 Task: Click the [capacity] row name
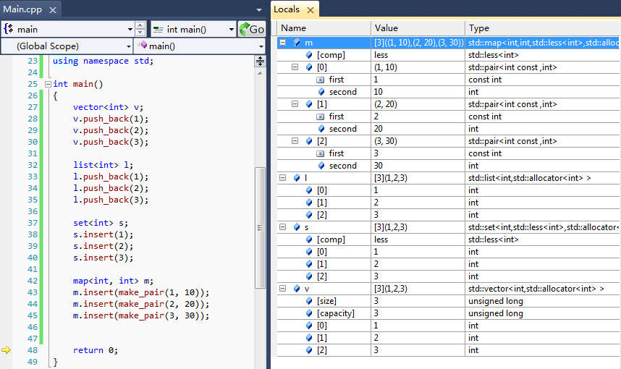[336, 313]
